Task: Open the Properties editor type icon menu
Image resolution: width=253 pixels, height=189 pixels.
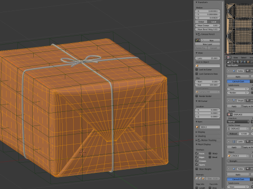Action: pyautogui.click(x=229, y=62)
